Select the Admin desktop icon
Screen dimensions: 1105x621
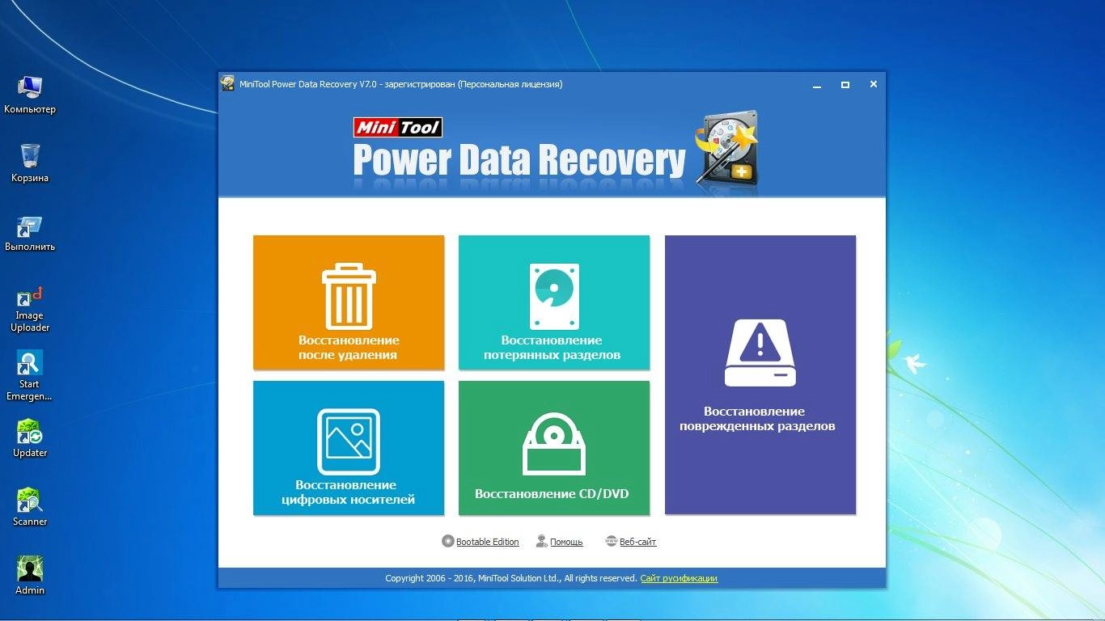[x=30, y=577]
